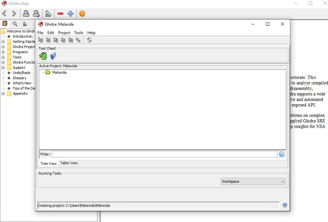The width and height of the screenshot is (328, 222).
Task: Select the Welcome to Ghidra root node
Action: tap(21, 31)
